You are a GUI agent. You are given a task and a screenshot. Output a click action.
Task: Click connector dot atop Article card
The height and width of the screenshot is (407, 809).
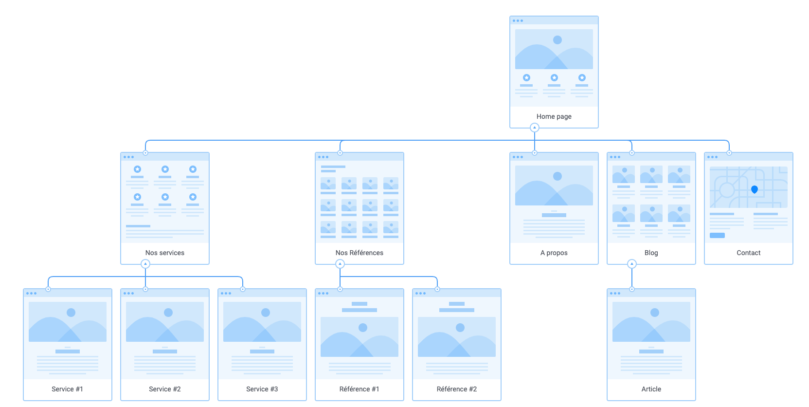(x=631, y=289)
